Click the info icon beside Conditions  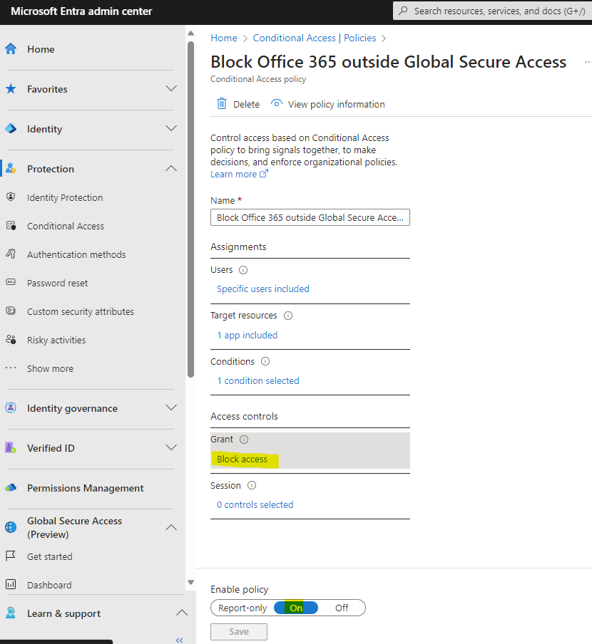pyautogui.click(x=265, y=361)
